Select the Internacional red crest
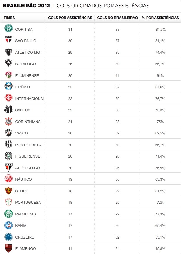The width and height of the screenshot is (181, 254). pyautogui.click(x=8, y=98)
